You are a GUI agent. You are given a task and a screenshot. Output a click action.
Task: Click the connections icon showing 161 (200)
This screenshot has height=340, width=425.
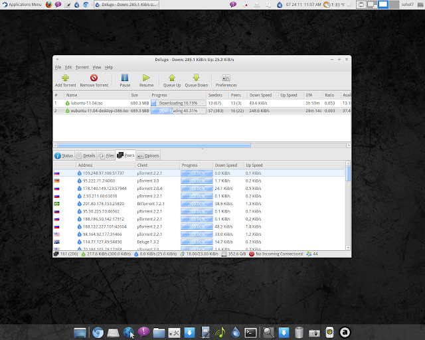coord(56,254)
